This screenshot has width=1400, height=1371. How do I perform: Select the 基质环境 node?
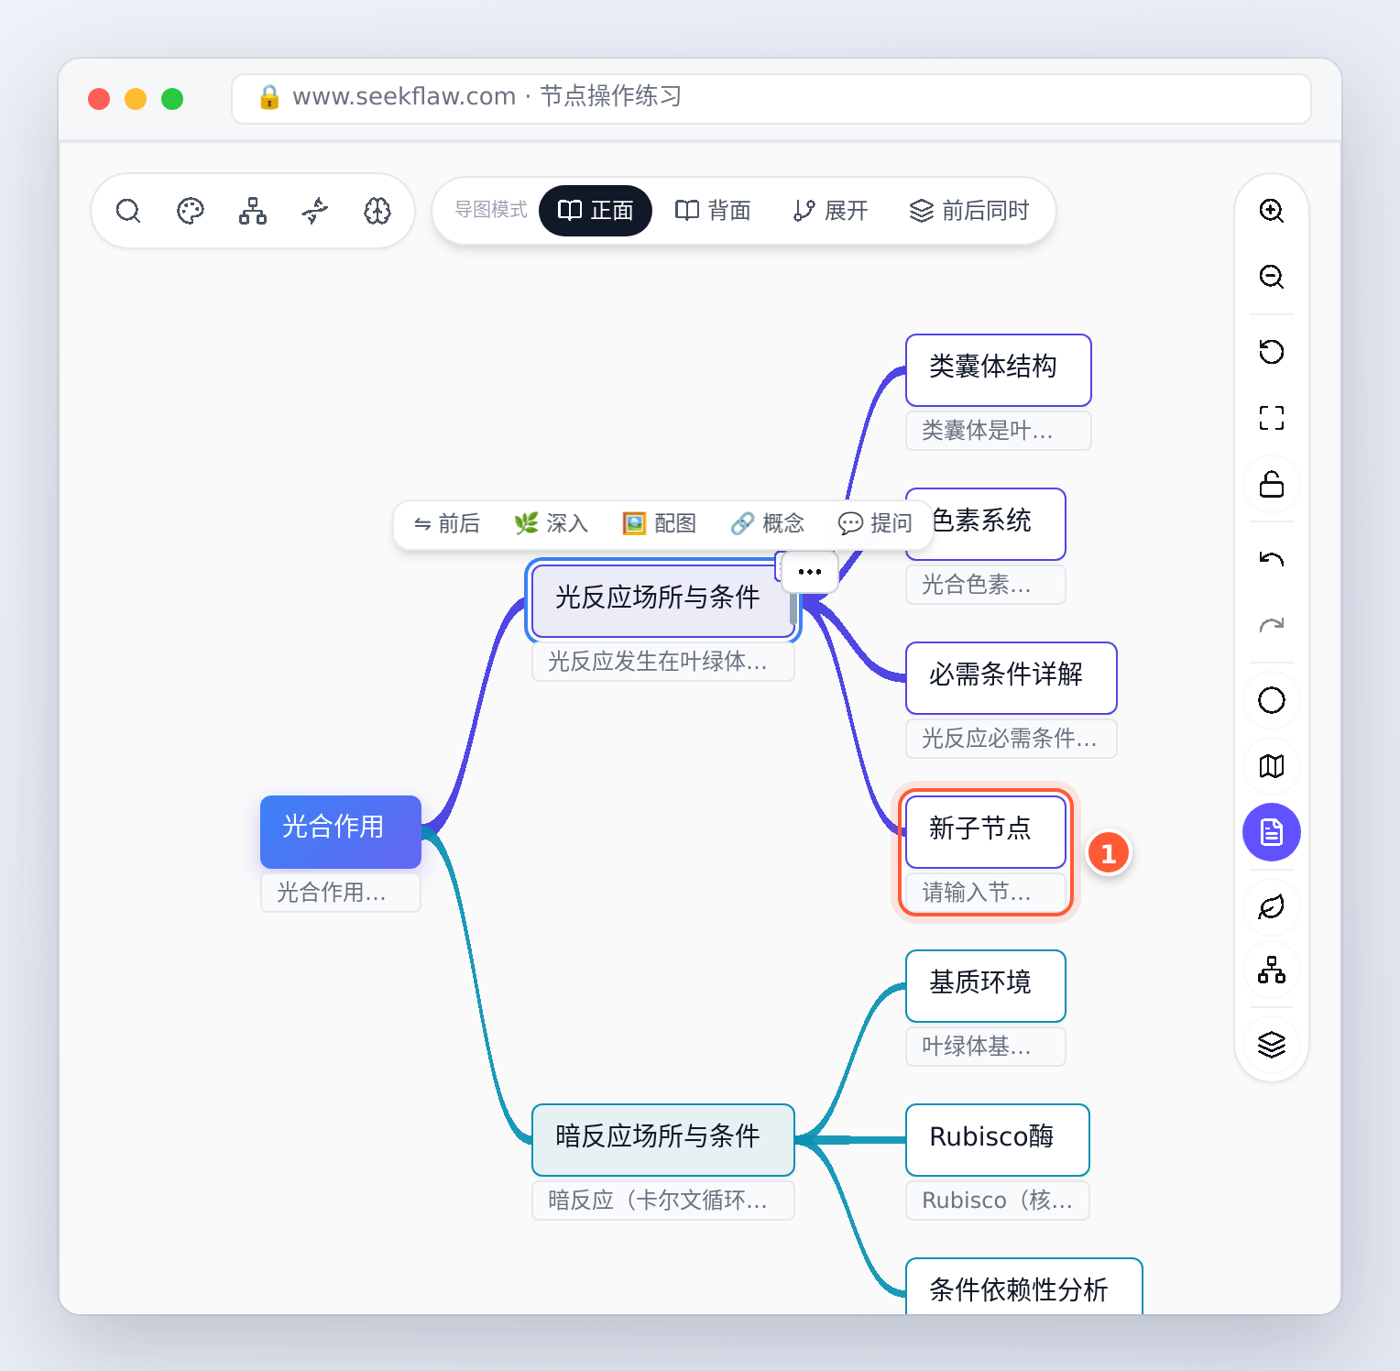pyautogui.click(x=986, y=986)
